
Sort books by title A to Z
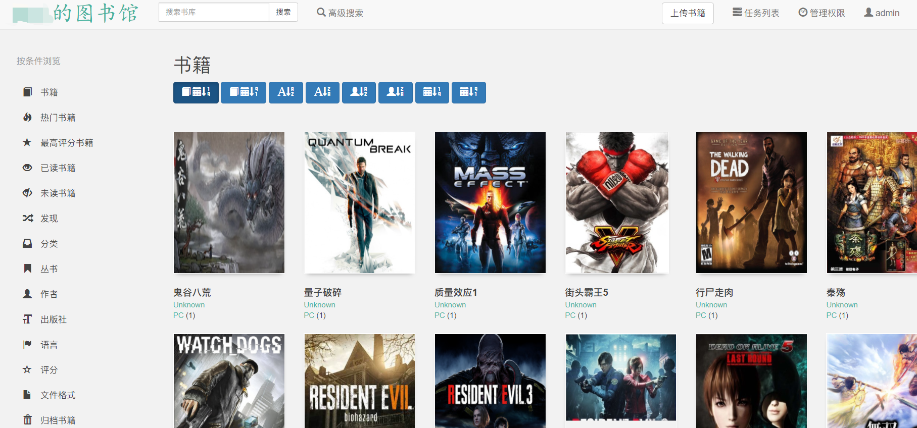[286, 92]
